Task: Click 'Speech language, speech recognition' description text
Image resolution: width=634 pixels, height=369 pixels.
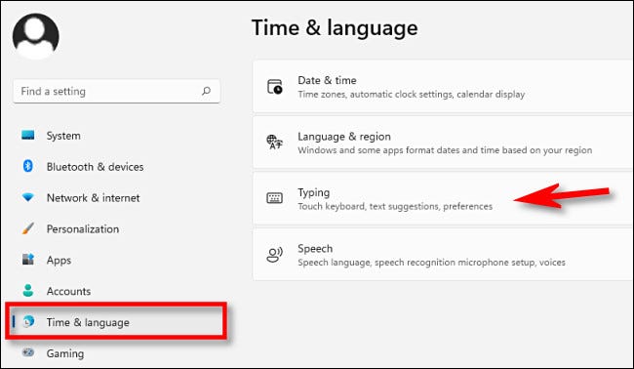Action: point(431,263)
